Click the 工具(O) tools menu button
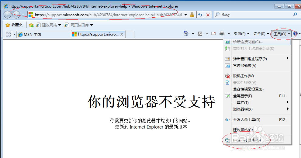This screenshot has width=301, height=158. point(281,34)
